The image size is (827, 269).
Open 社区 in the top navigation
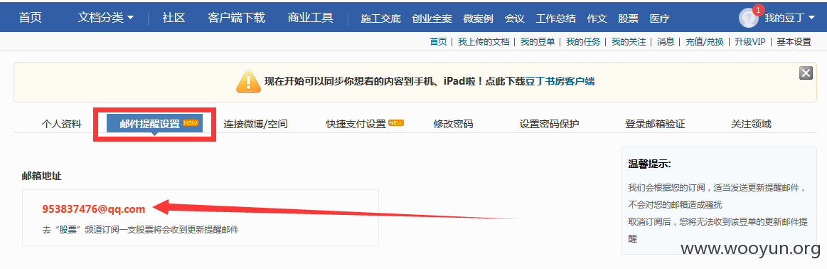(174, 17)
